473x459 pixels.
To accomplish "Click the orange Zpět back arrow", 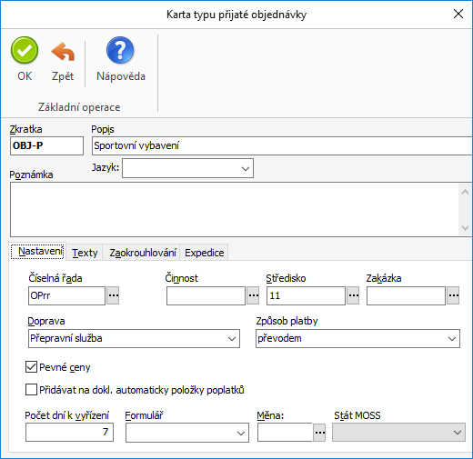I will coord(63,52).
